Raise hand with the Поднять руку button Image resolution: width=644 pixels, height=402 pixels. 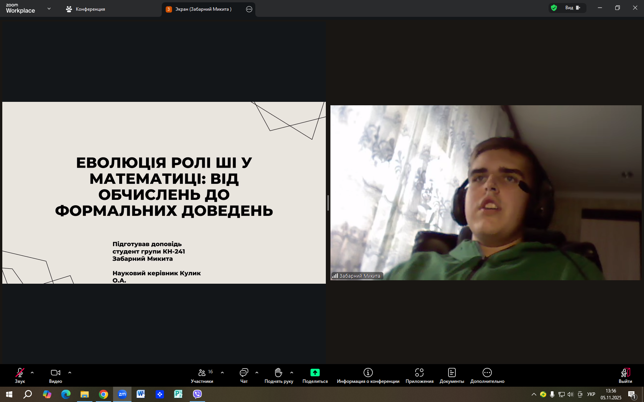pos(279,375)
